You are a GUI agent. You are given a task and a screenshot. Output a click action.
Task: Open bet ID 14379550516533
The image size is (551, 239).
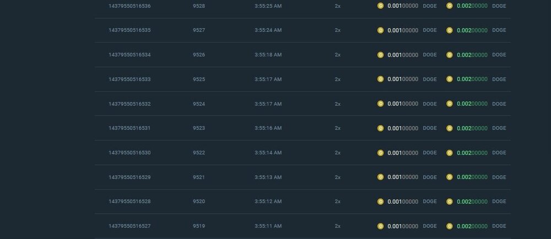pos(129,79)
